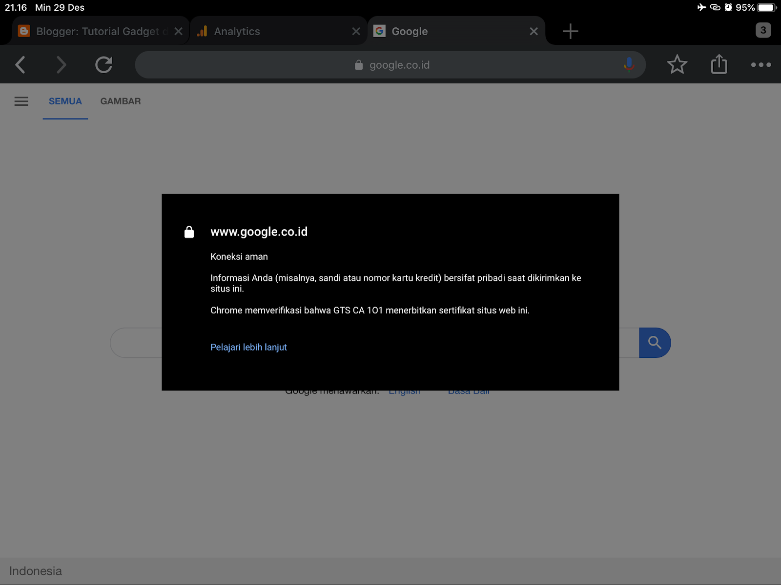The width and height of the screenshot is (781, 585).
Task: Click the battery indicator in status bar
Action: (766, 7)
